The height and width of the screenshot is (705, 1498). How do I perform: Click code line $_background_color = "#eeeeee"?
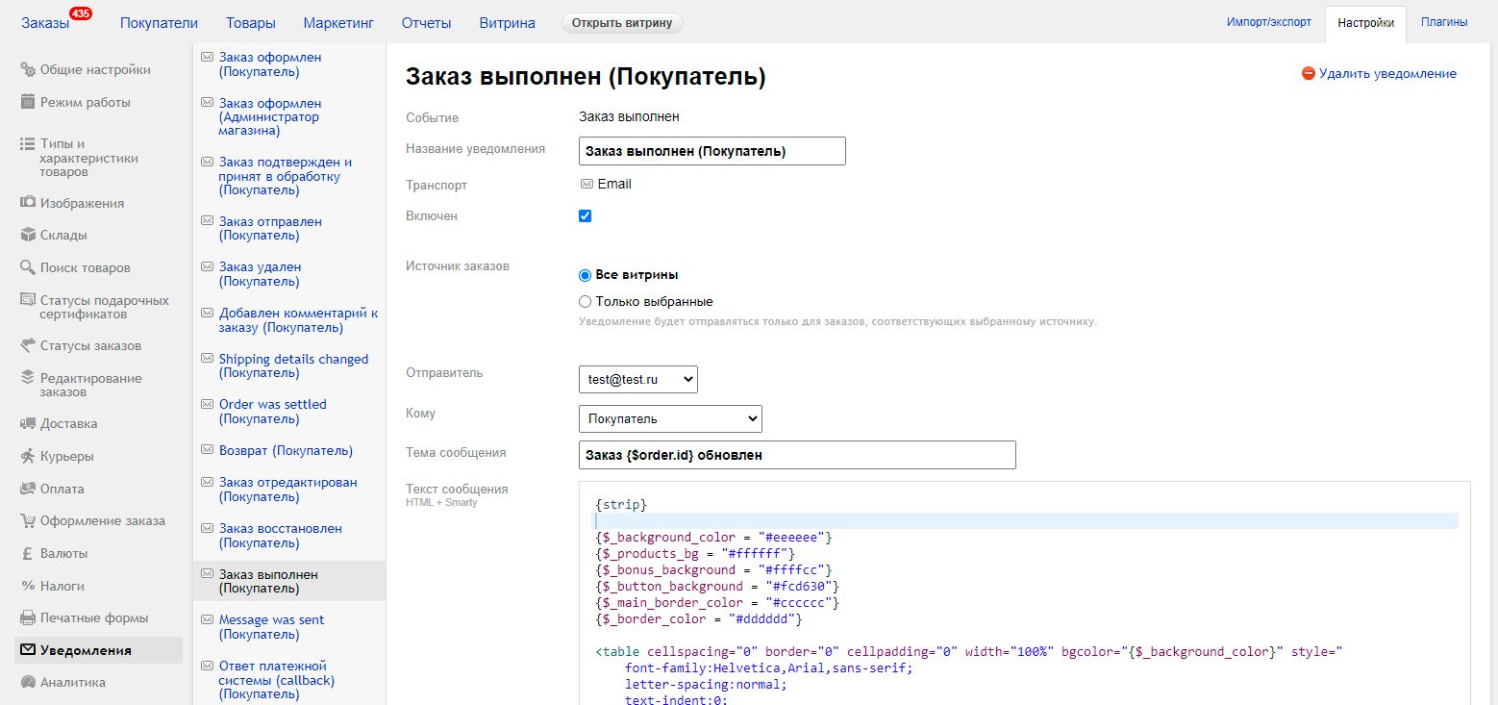713,537
